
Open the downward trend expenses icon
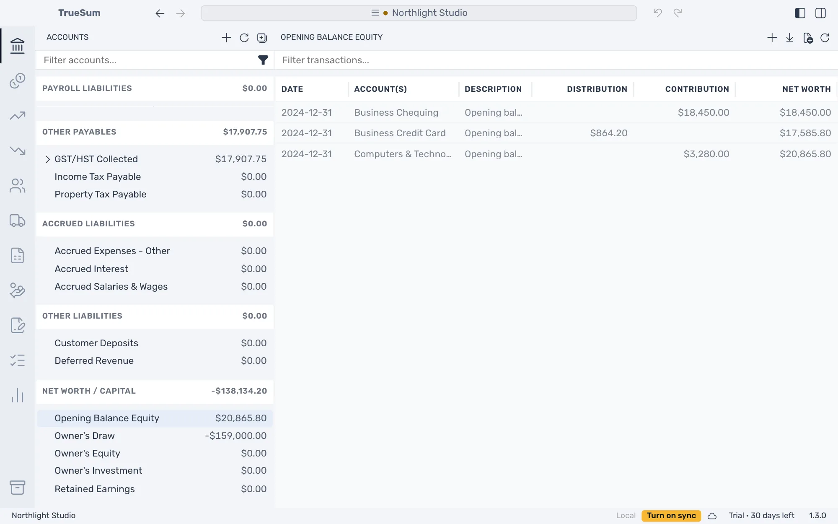click(17, 150)
